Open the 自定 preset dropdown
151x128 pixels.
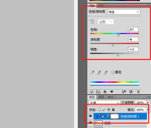124,12
